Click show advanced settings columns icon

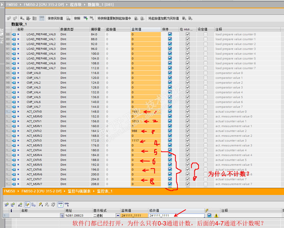[34, 205]
